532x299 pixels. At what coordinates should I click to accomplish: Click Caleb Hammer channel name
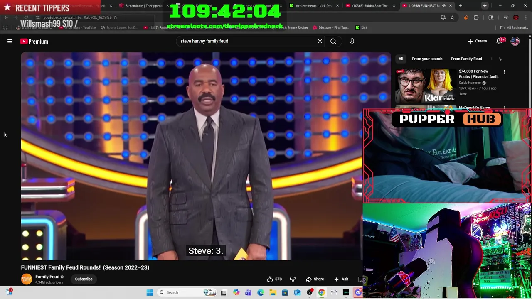(470, 83)
